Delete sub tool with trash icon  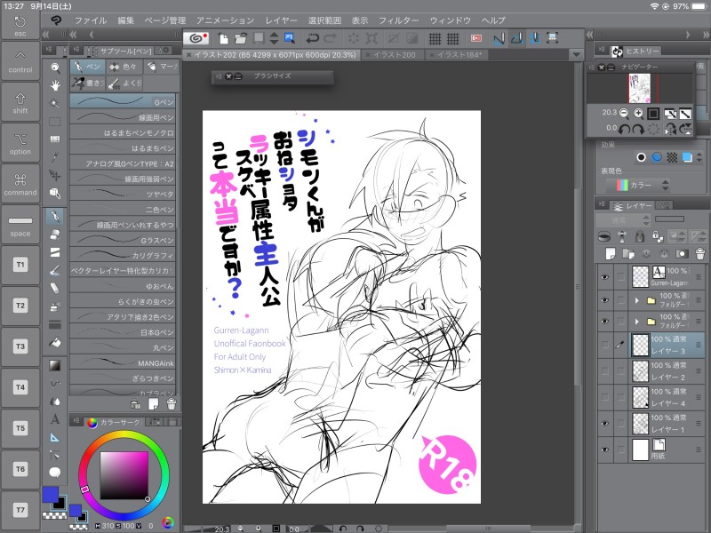[172, 403]
